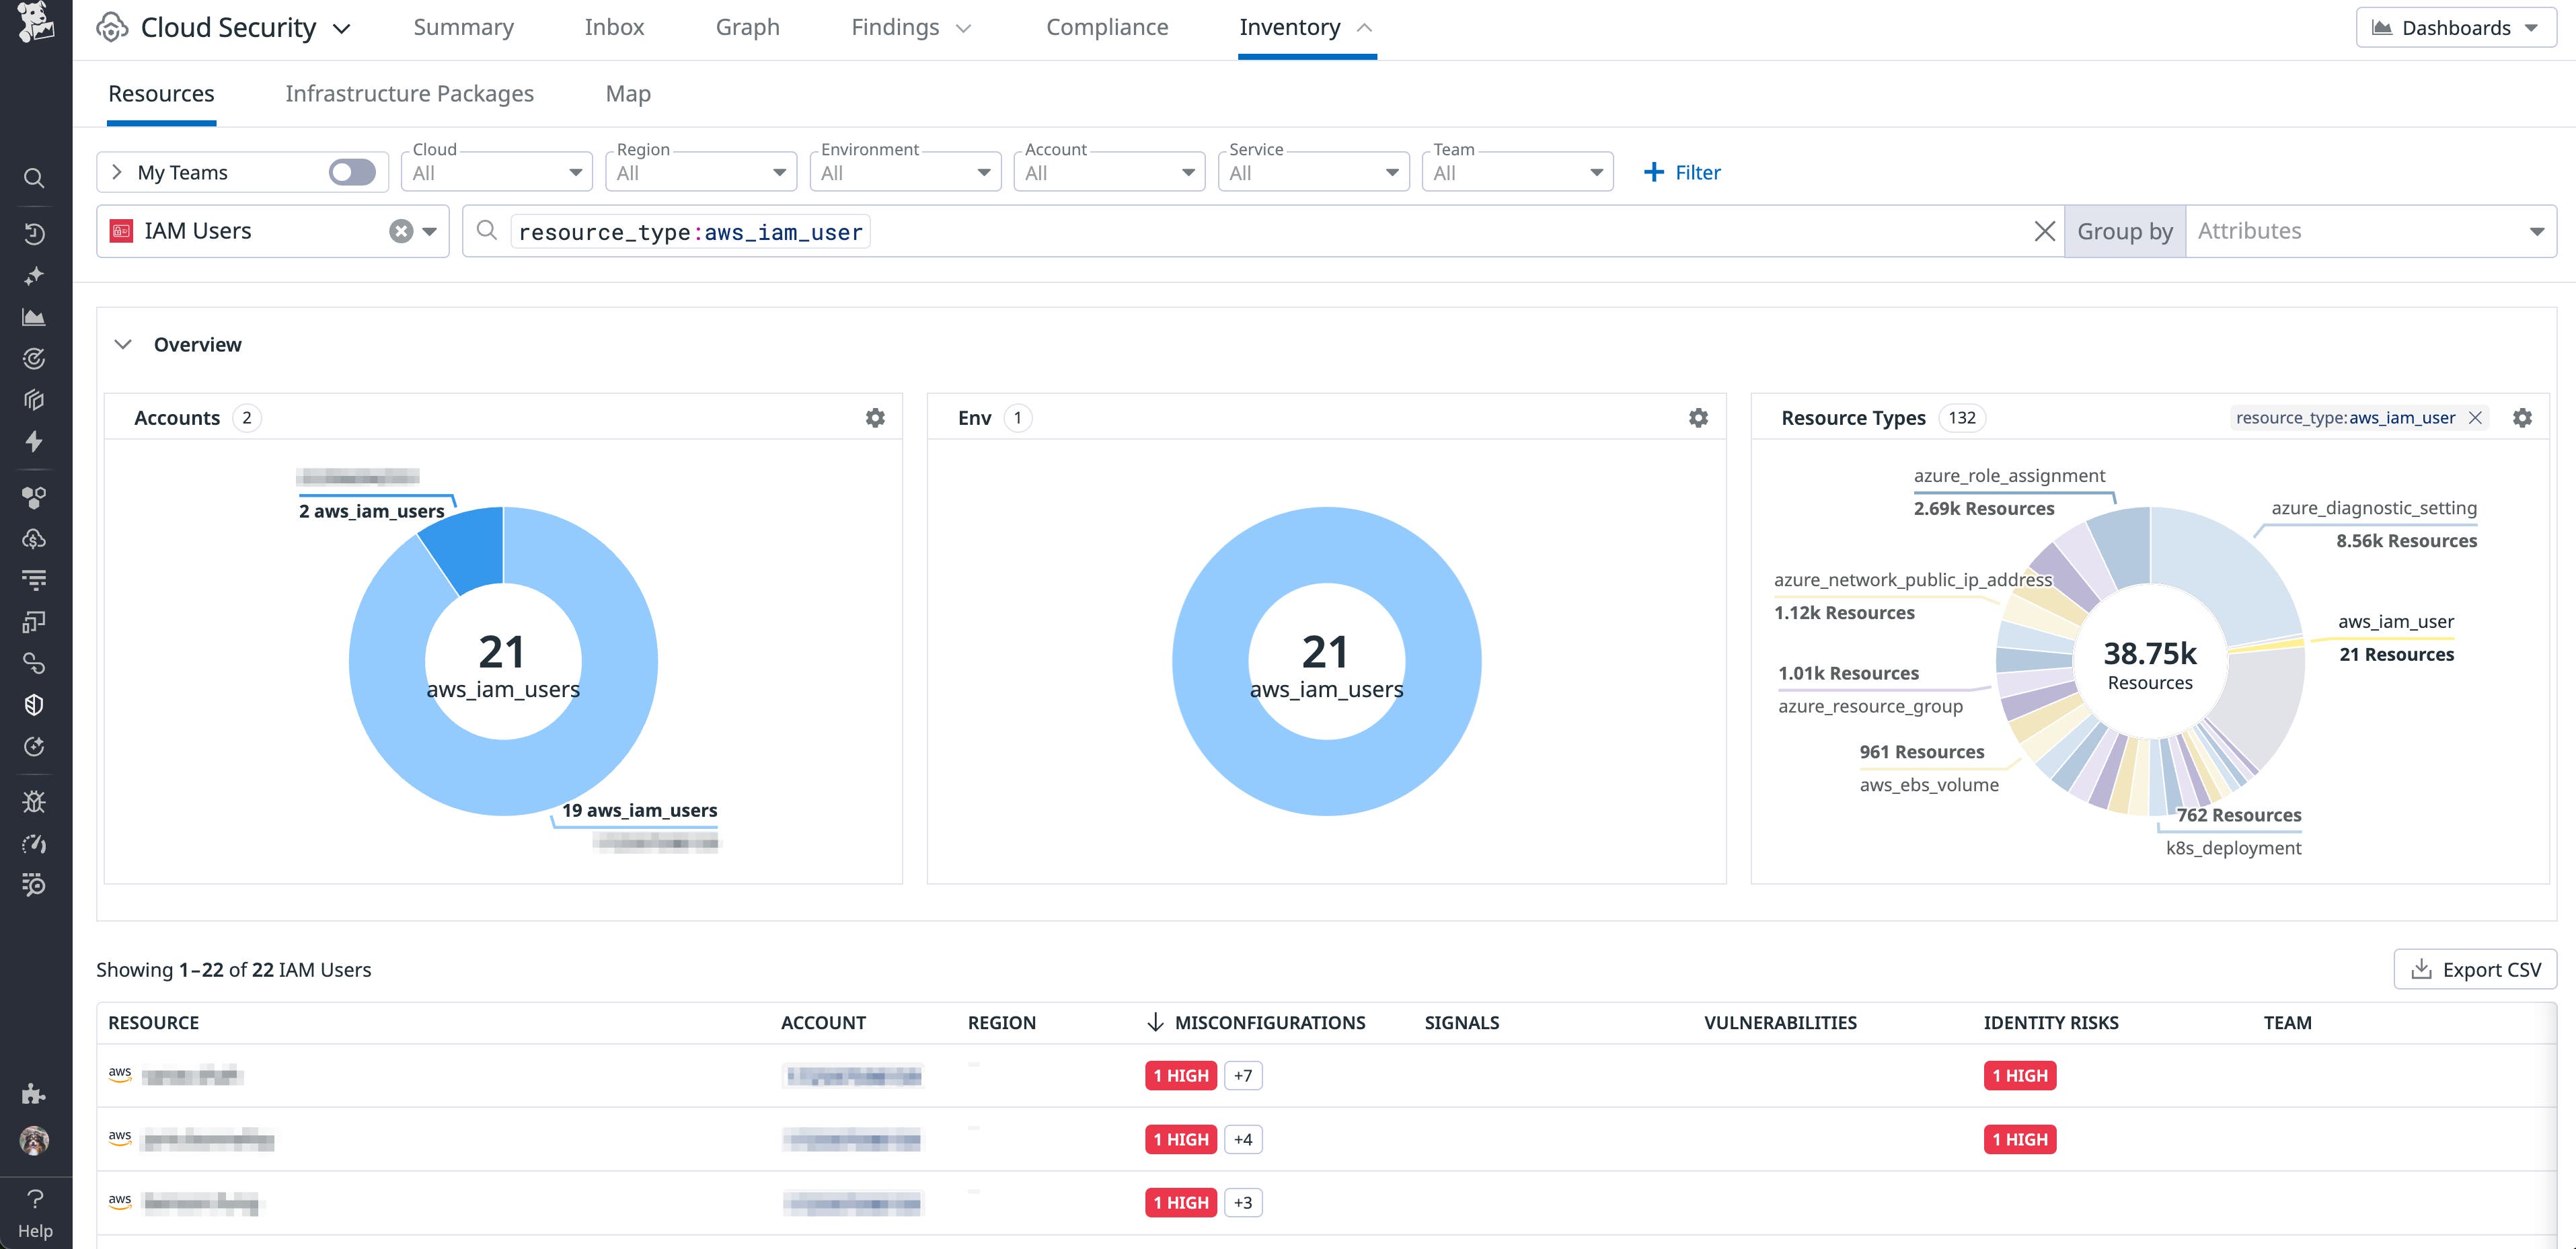
Task: Switch to the Infrastructure Packages tab
Action: 409,93
